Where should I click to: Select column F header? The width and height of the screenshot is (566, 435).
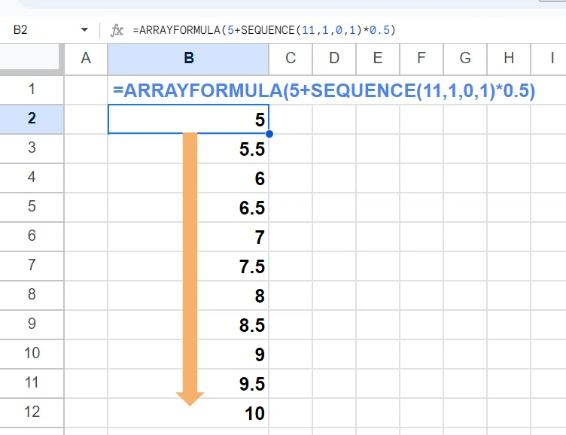coord(421,59)
